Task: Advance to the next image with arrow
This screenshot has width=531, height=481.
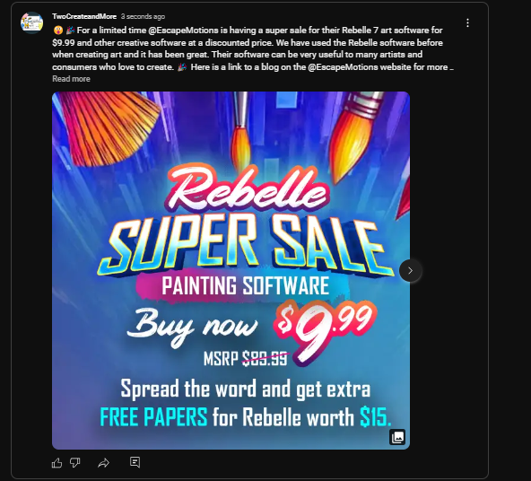Action: pos(410,270)
